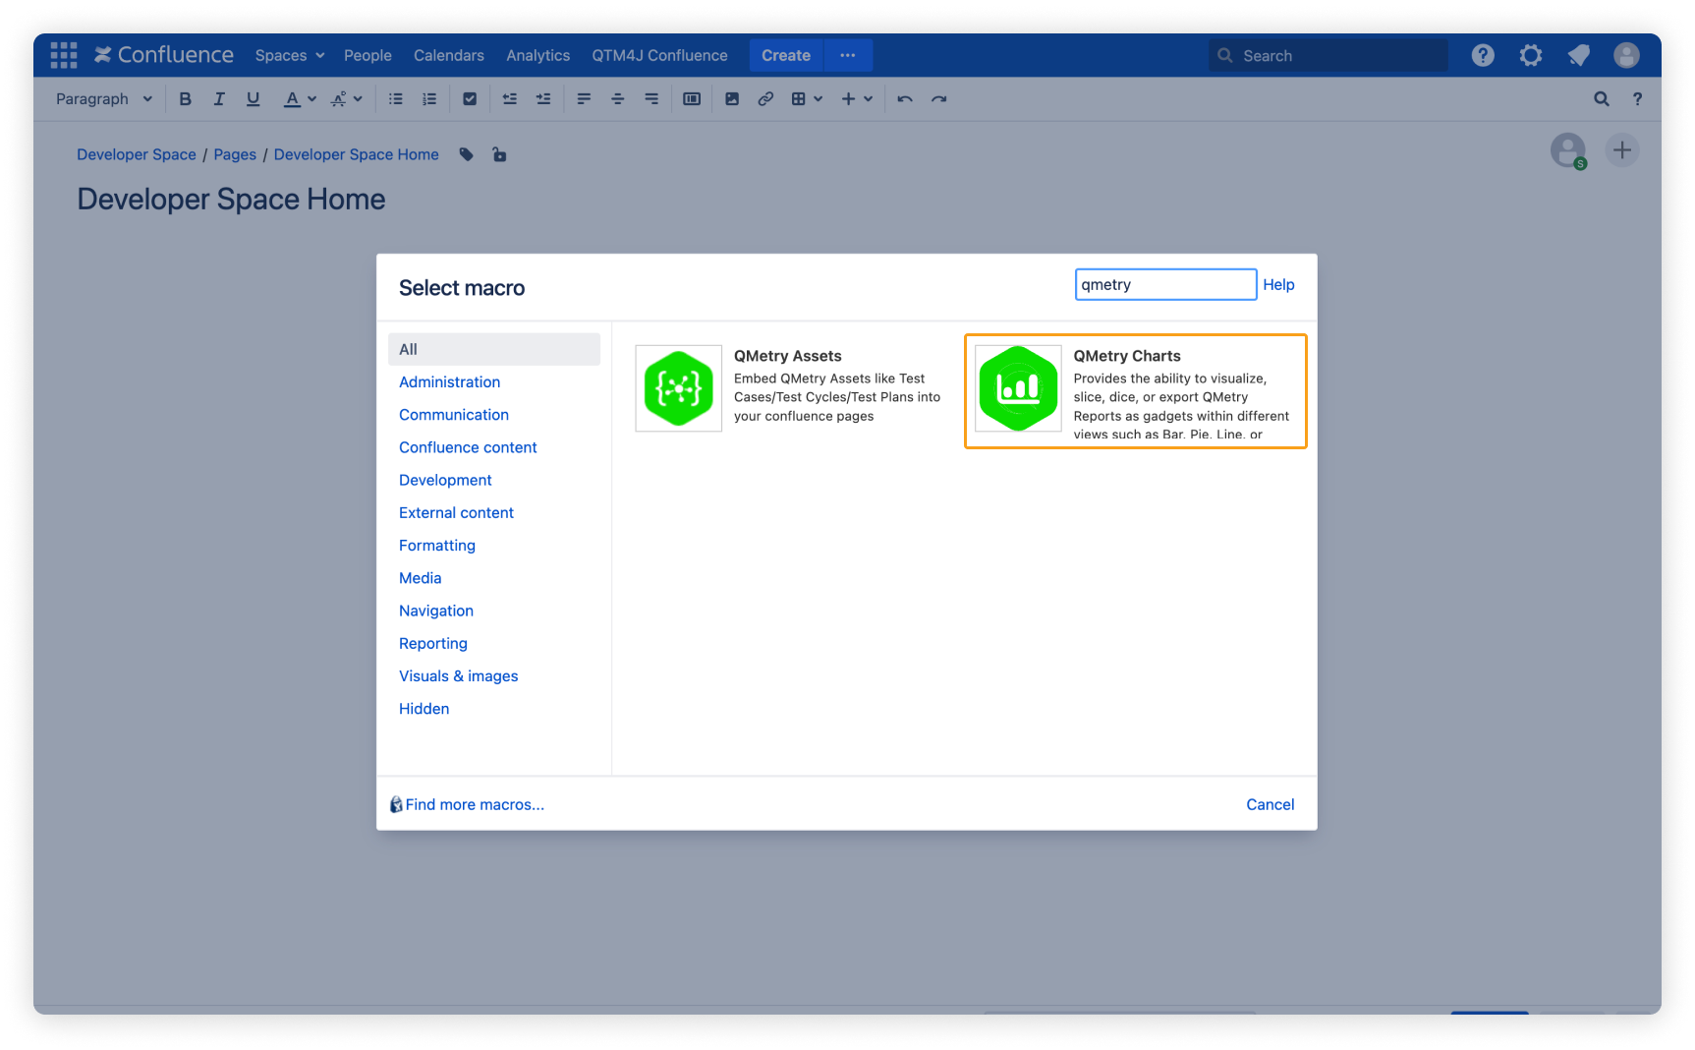Screen dimensions: 1695x1050
Task: Open find and replace search icon
Action: [1602, 98]
